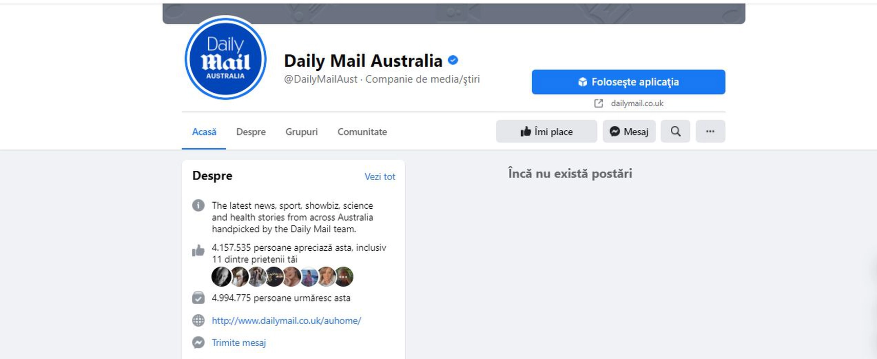Send a message via Mesaj button

tap(629, 131)
